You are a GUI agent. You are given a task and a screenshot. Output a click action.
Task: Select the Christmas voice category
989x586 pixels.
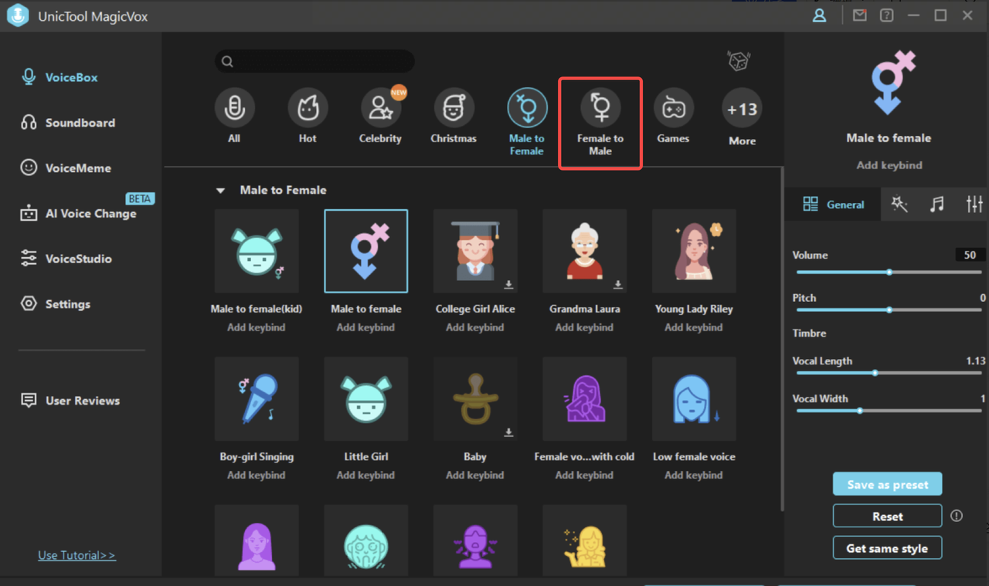click(453, 116)
